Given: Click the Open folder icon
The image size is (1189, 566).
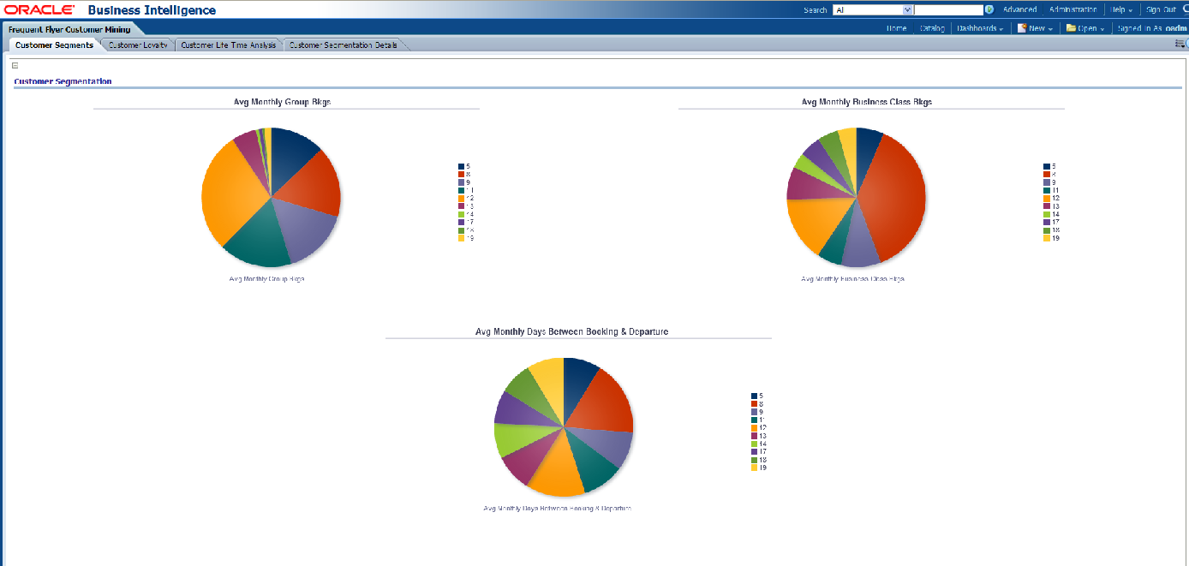Looking at the screenshot, I should 1071,28.
